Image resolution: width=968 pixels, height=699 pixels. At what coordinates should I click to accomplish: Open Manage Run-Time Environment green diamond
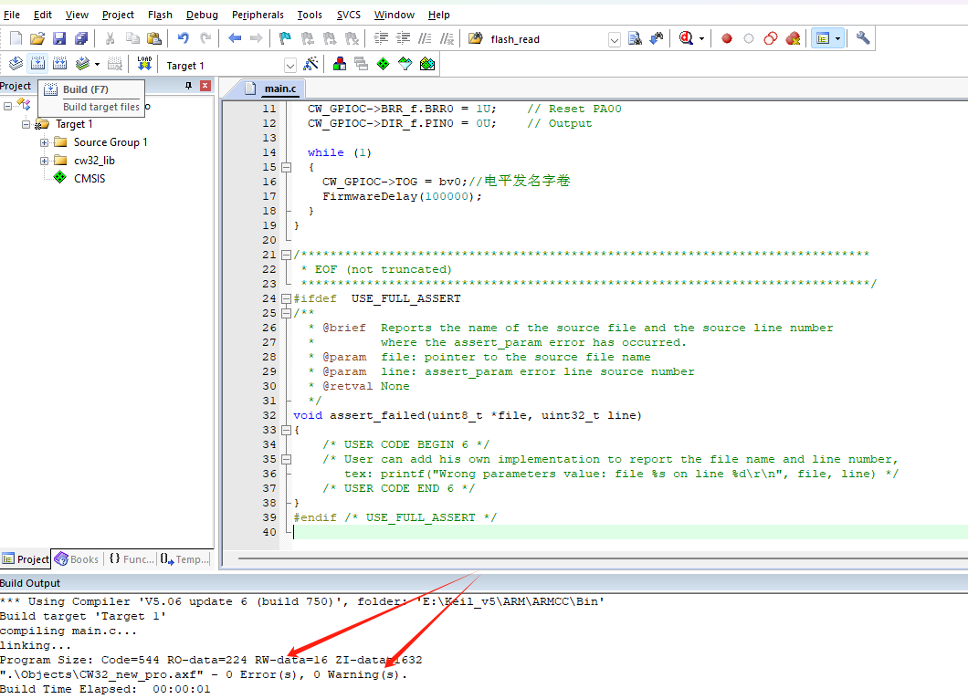(x=384, y=64)
